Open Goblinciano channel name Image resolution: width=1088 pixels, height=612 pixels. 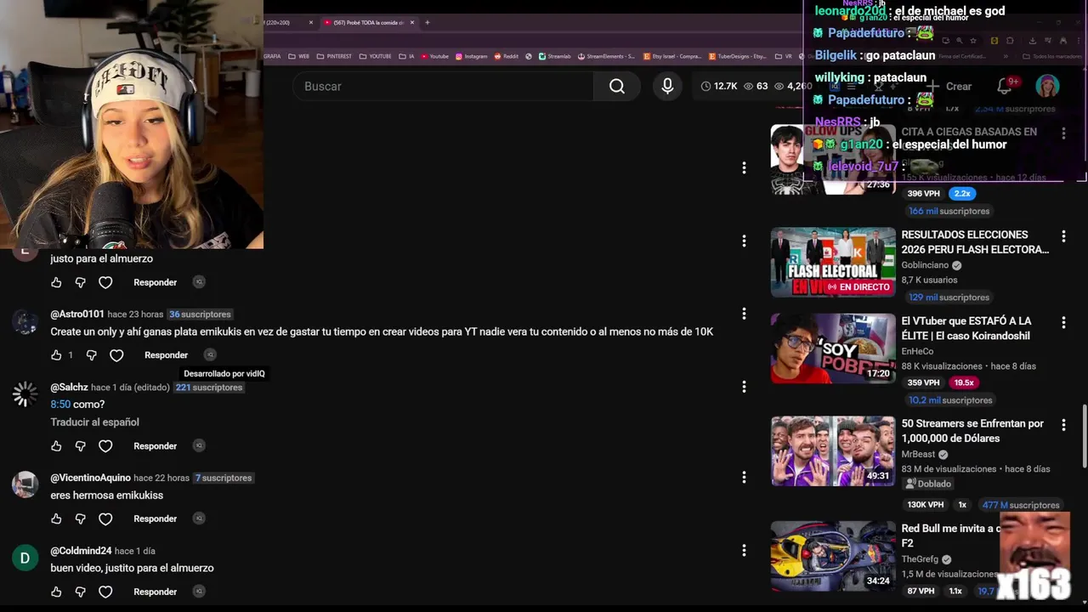(925, 265)
